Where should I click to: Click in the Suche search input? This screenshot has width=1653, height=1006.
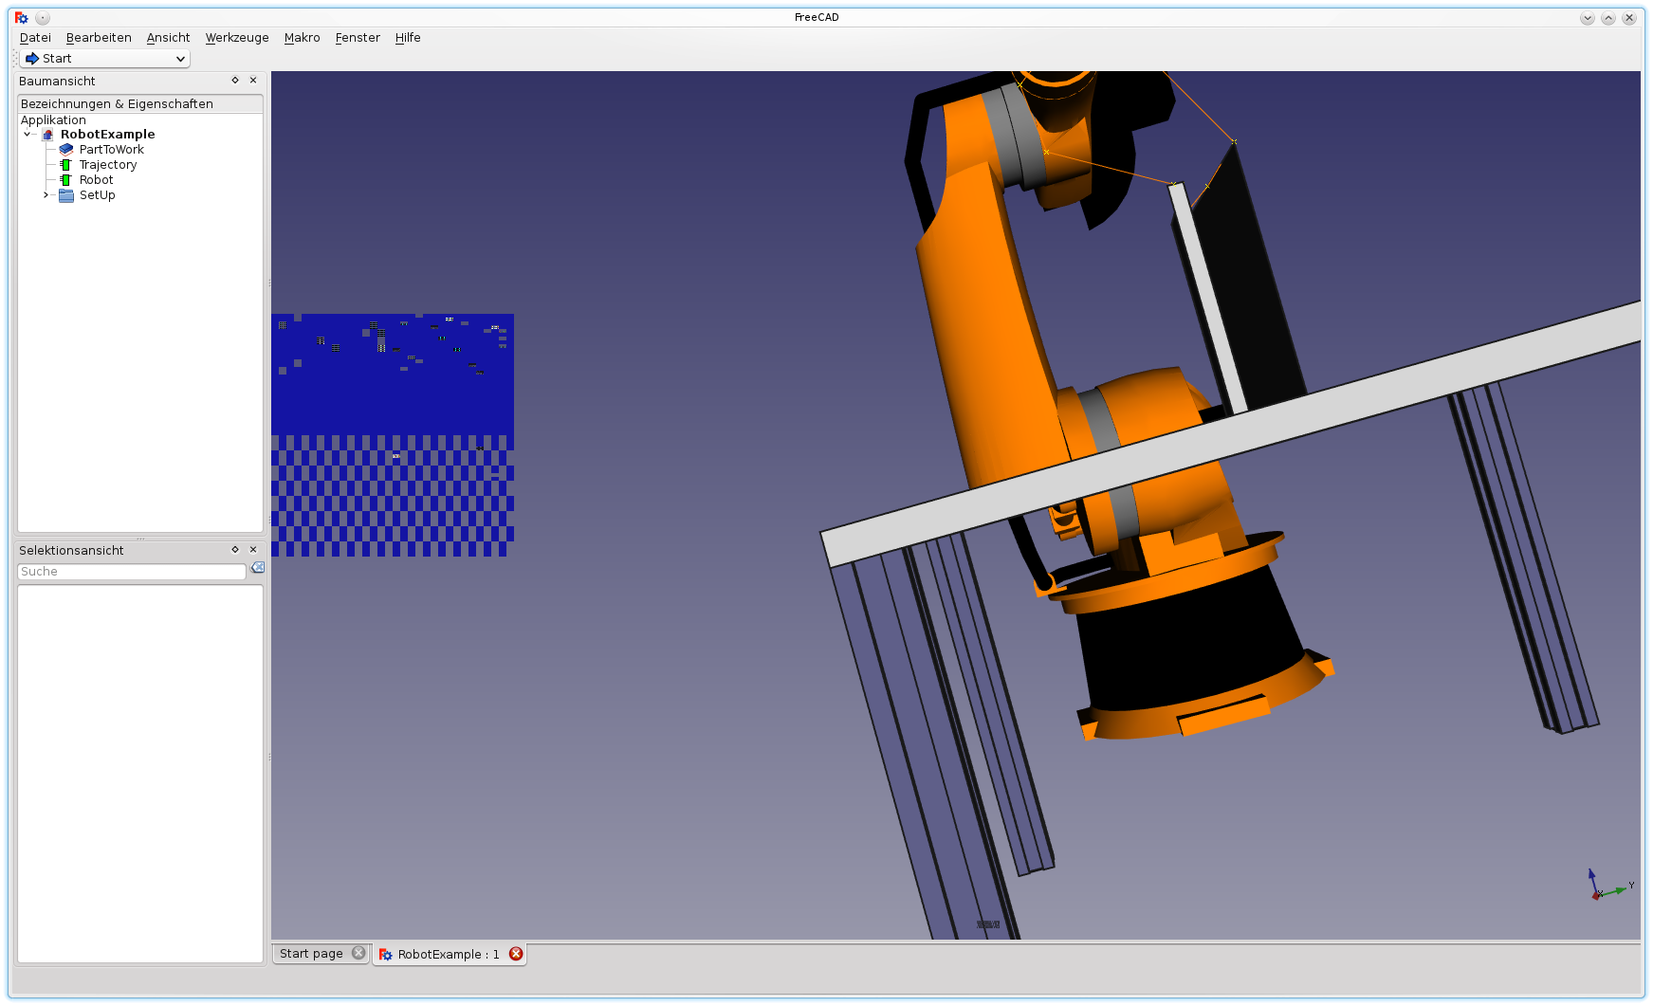131,572
